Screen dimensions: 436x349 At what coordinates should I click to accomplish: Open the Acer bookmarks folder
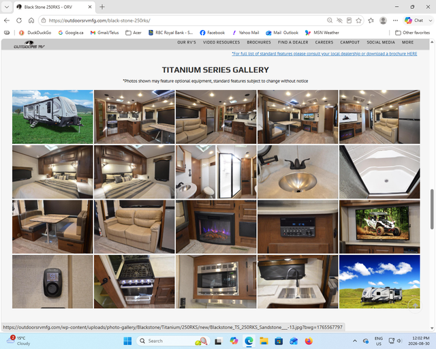pyautogui.click(x=134, y=33)
